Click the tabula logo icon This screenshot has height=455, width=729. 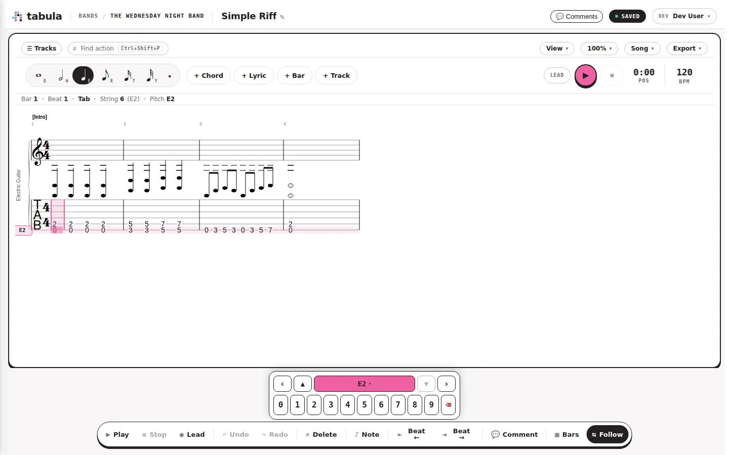17,16
